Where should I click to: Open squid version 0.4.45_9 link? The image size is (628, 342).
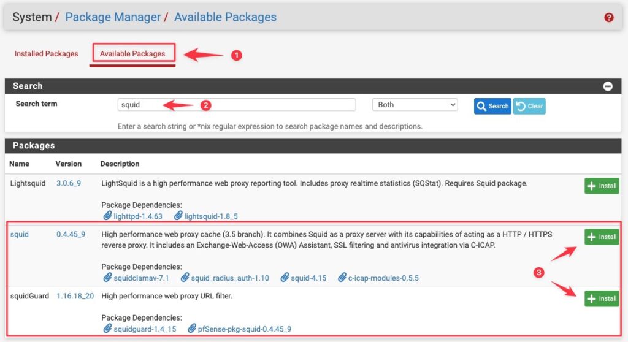click(x=71, y=234)
